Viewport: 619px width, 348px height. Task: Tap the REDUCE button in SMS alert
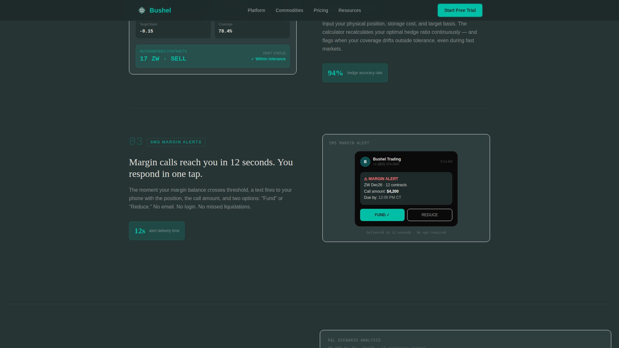click(x=429, y=215)
